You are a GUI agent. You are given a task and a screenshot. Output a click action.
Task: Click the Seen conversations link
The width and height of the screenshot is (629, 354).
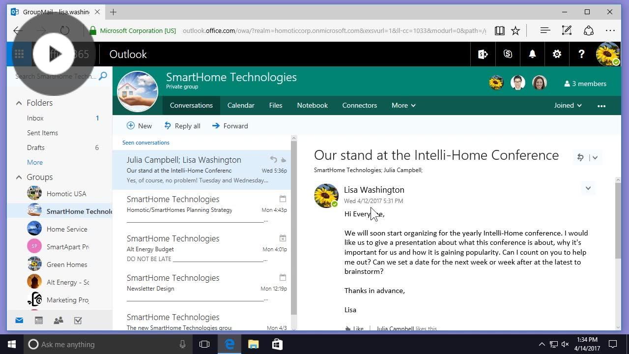[146, 143]
